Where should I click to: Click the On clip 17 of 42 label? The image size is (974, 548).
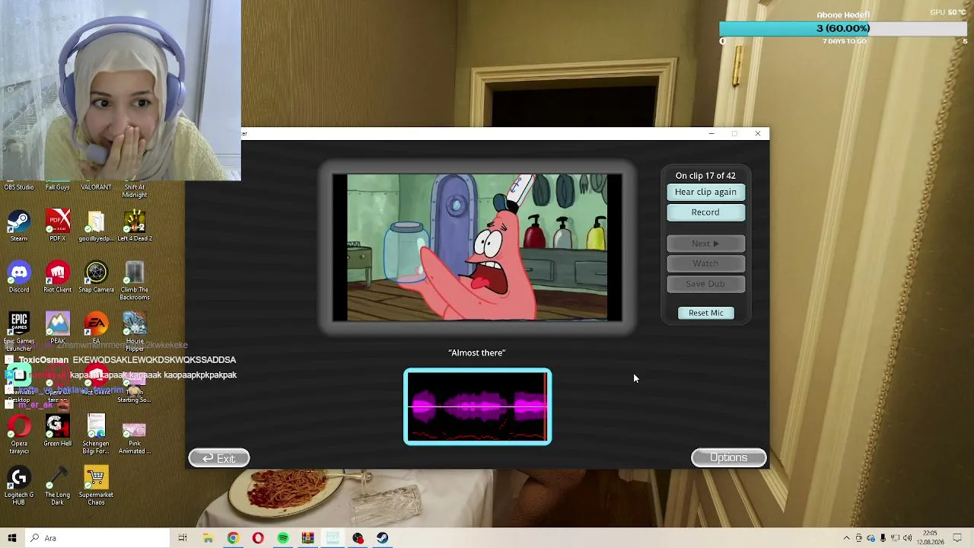coord(705,176)
